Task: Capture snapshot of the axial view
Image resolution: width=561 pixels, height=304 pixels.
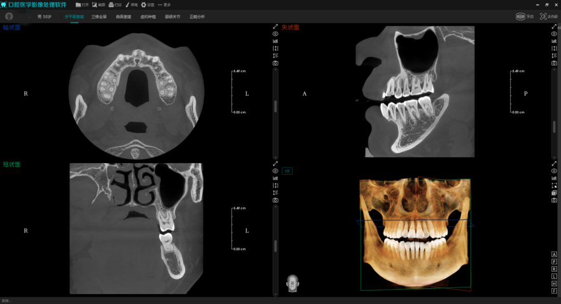Action: click(275, 63)
